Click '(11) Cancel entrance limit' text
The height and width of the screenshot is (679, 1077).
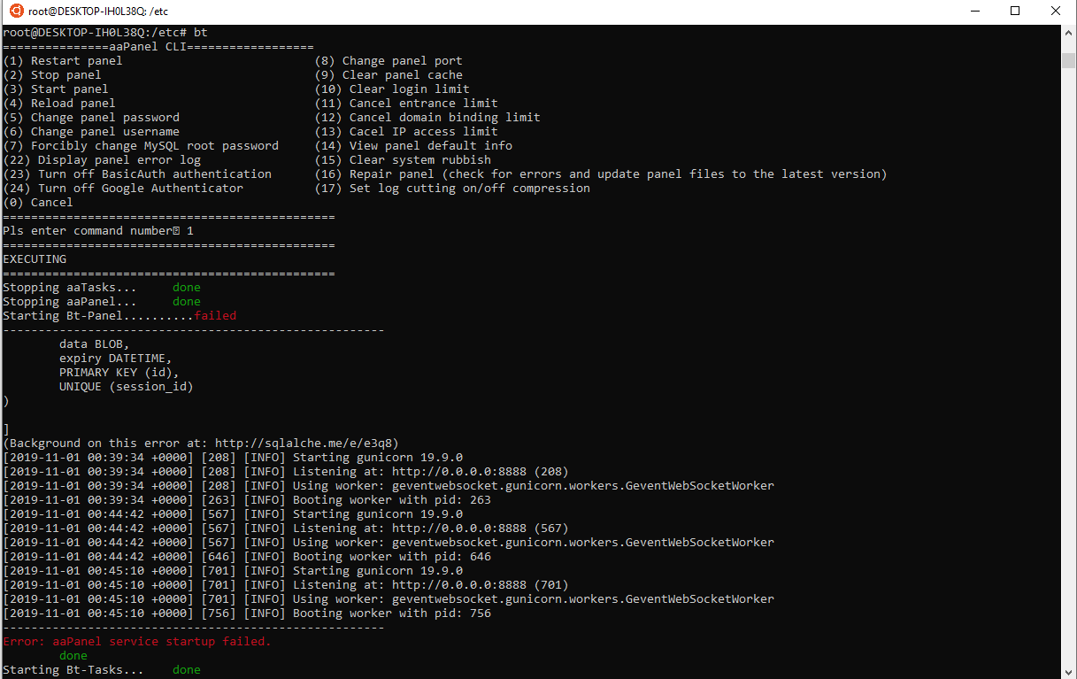point(406,104)
